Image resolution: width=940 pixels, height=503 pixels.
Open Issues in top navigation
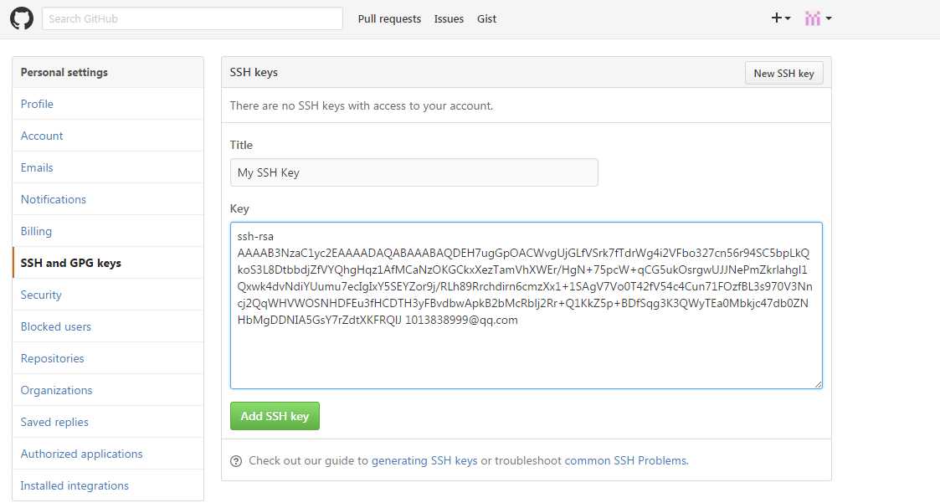click(x=449, y=18)
